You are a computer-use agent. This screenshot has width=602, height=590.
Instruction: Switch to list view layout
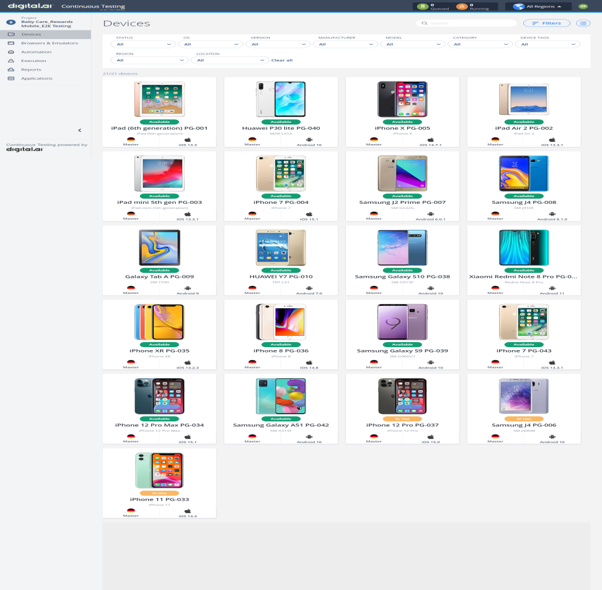pyautogui.click(x=583, y=24)
